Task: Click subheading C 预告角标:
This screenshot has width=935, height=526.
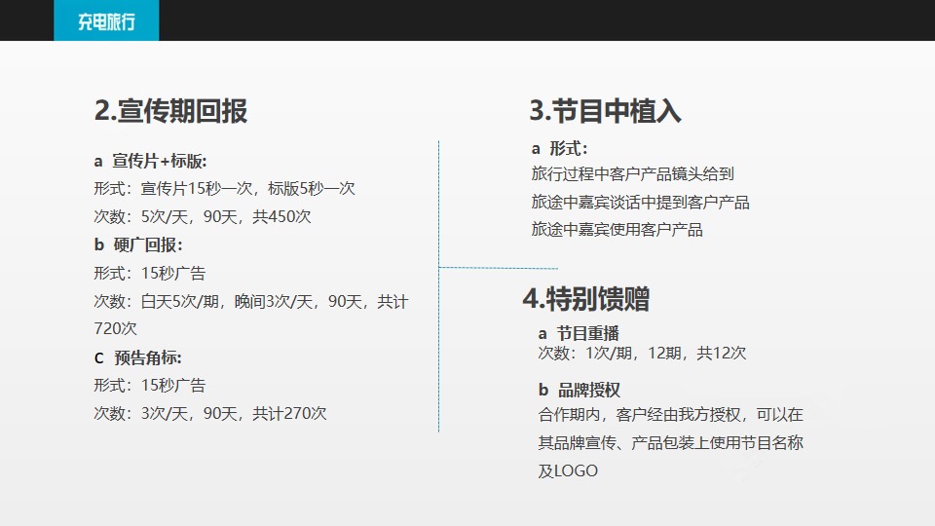Action: [137, 357]
